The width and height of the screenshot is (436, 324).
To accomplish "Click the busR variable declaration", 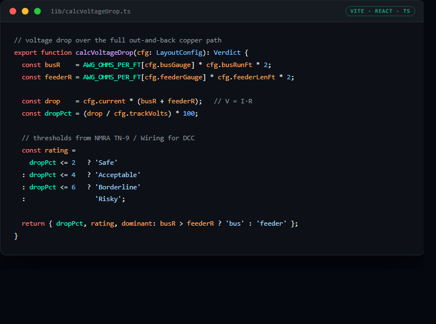I will 53,65.
